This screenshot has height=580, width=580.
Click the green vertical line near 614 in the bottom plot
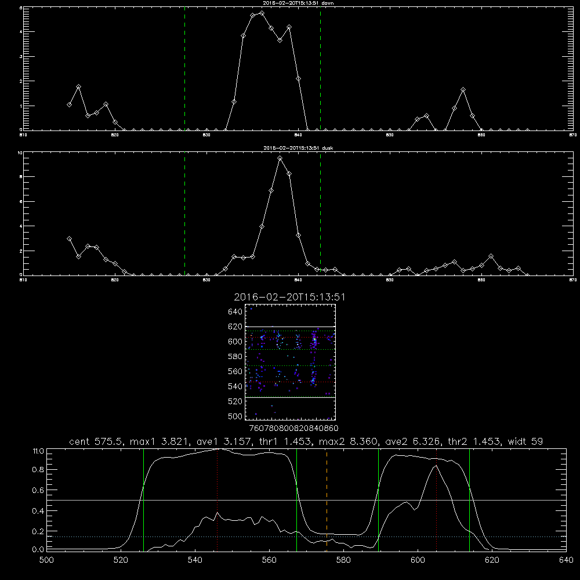(x=469, y=500)
